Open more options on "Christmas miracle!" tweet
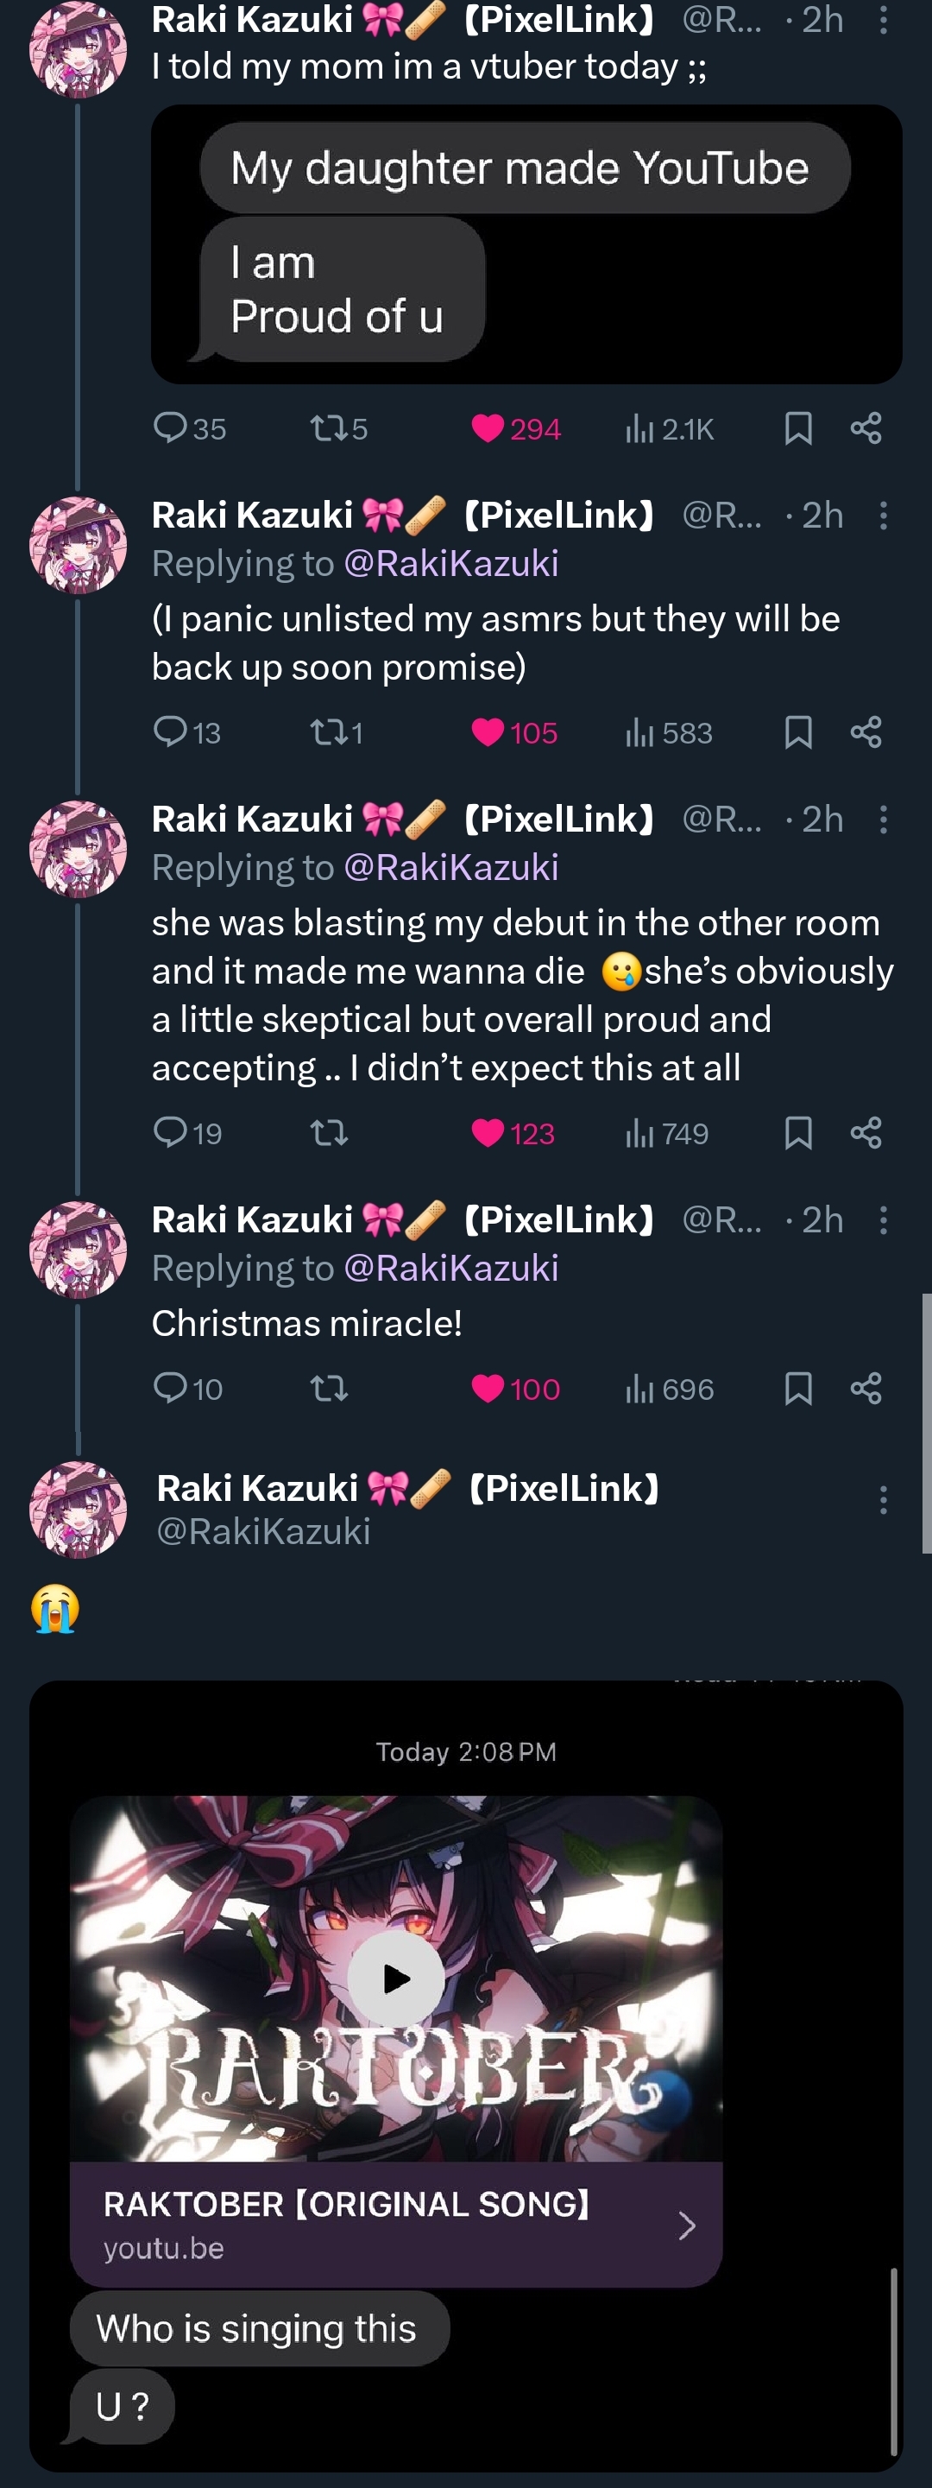Viewport: 932px width, 2488px height. [883, 1220]
